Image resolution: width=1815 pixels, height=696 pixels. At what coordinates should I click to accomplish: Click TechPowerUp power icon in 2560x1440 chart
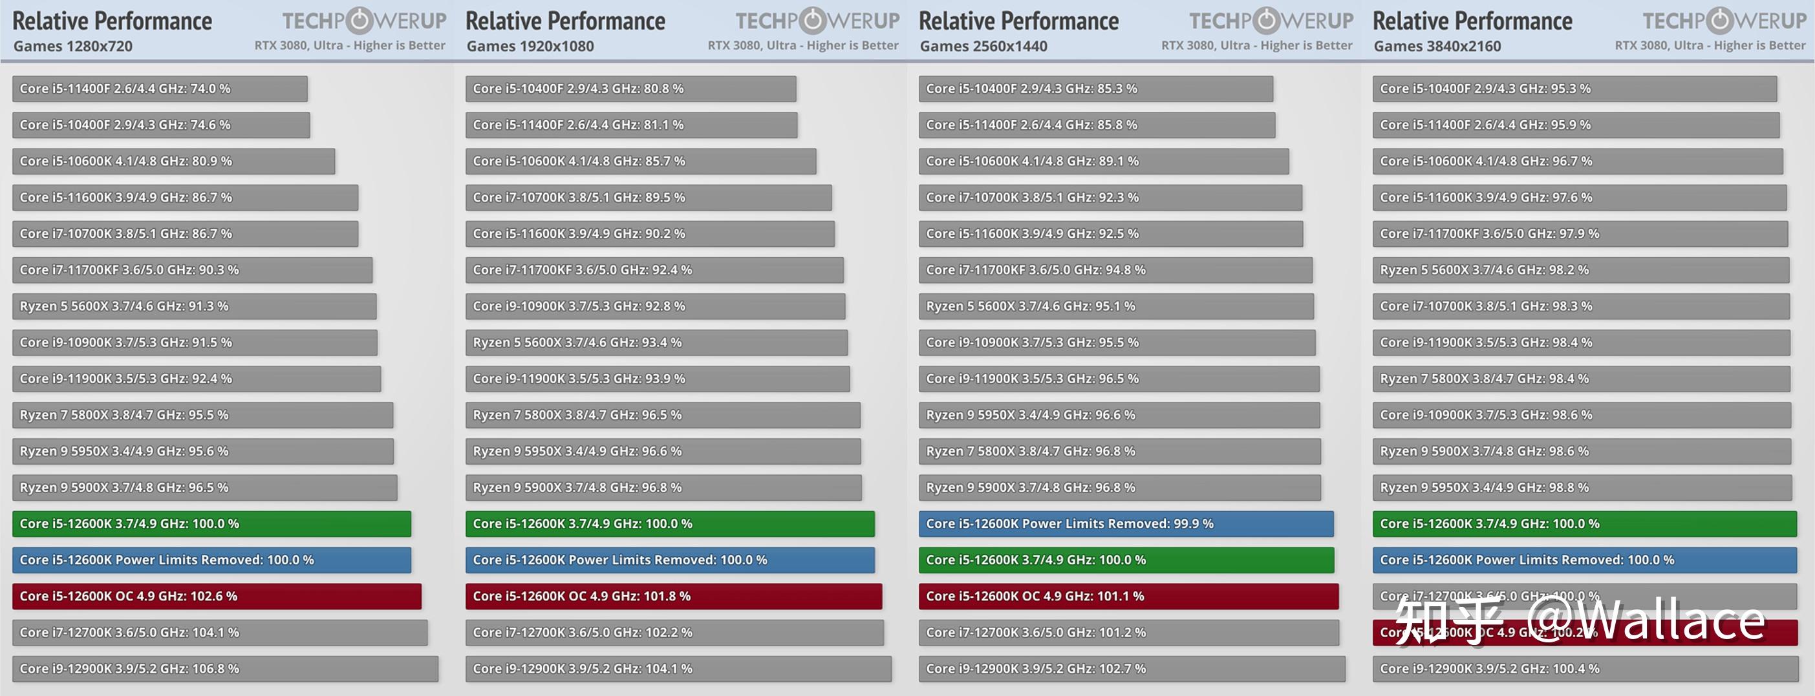click(x=1266, y=21)
